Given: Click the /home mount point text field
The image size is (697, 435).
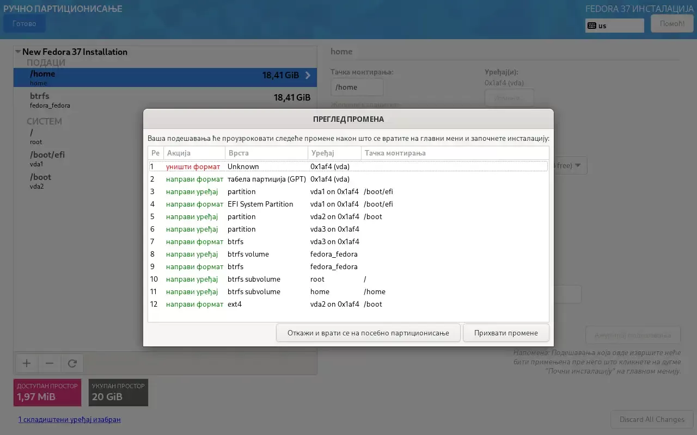Looking at the screenshot, I should tap(357, 87).
